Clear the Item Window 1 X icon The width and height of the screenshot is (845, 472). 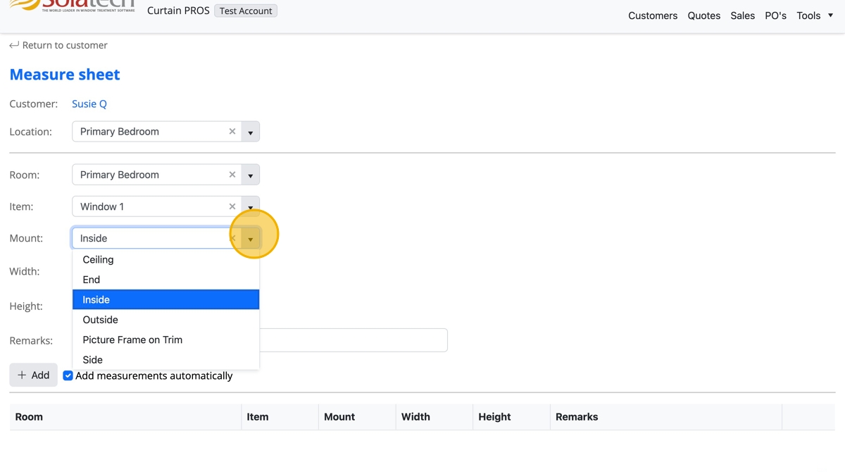pyautogui.click(x=232, y=206)
